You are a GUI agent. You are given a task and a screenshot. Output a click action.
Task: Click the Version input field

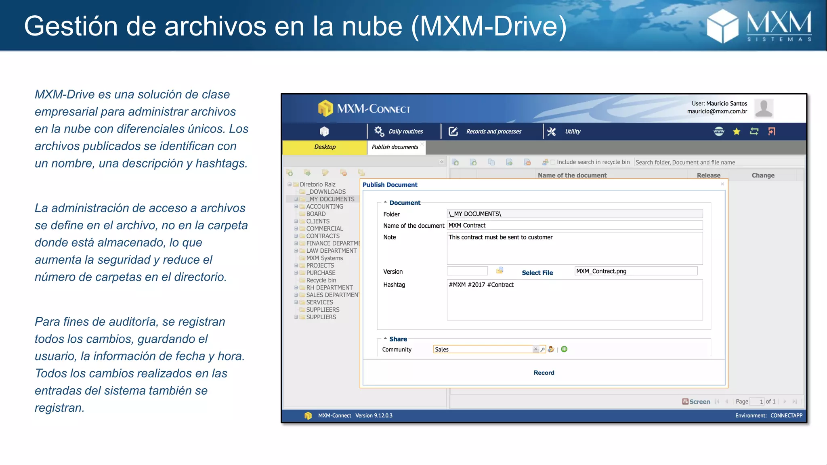click(467, 271)
